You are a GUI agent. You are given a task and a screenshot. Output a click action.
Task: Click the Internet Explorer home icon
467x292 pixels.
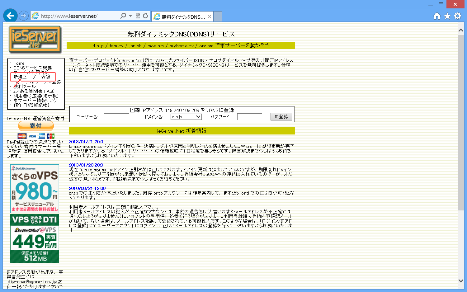(x=437, y=16)
